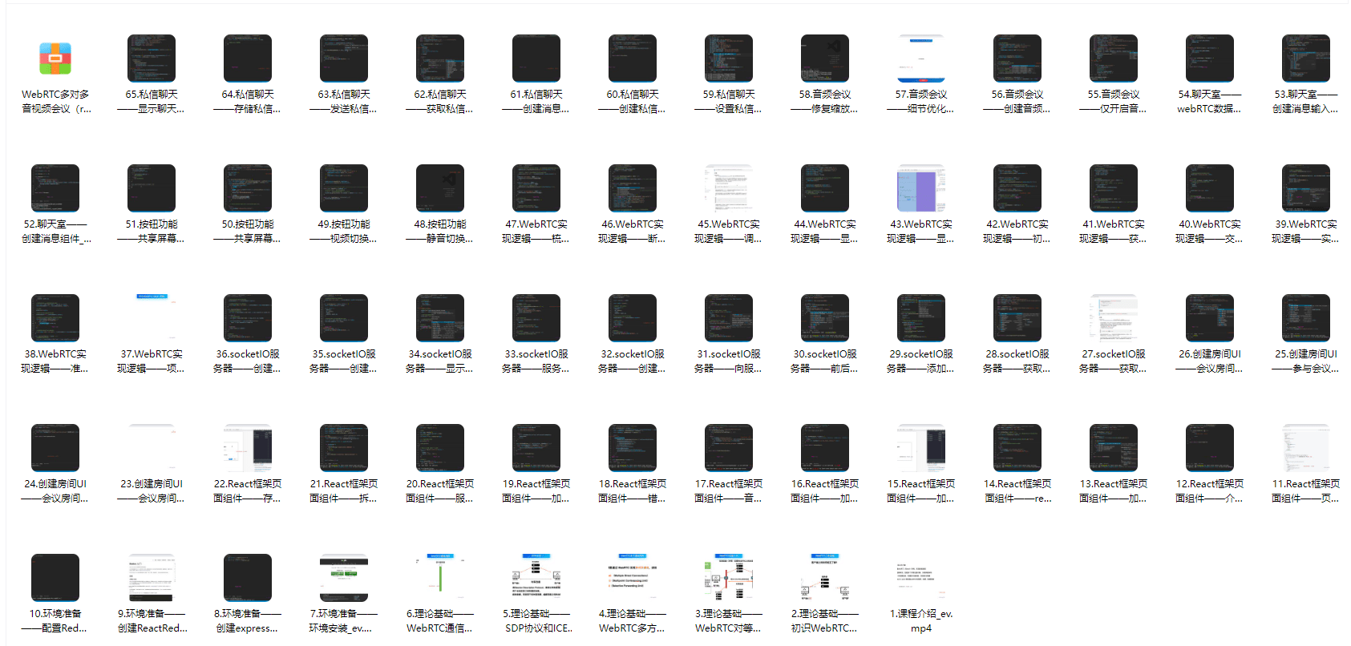Select the 22.React框架页面组件 video thumbnail
1351x646 pixels.
click(x=247, y=448)
